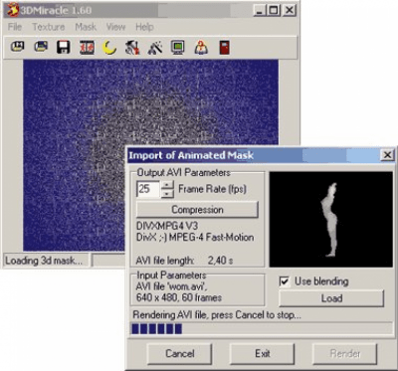
Task: Decrease frame rate with down arrow
Action: [168, 194]
